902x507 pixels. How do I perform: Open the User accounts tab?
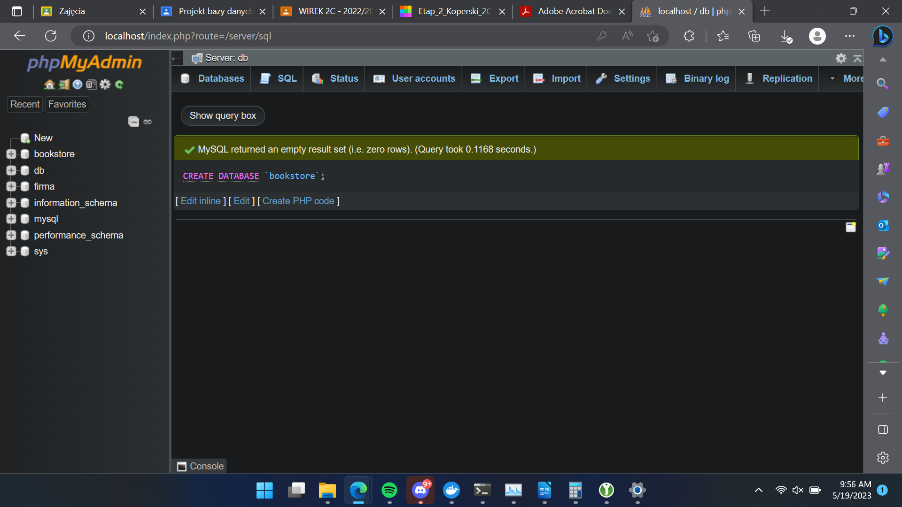coord(414,78)
